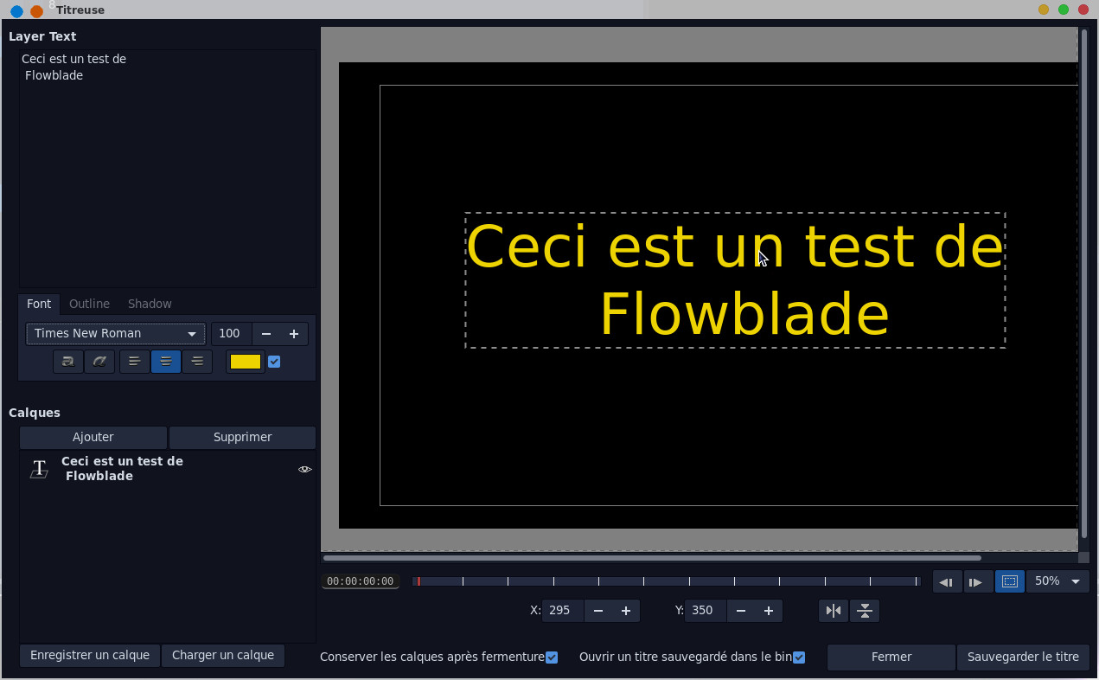Switch to the Outline tab
Screen dimensions: 1099x680
(89, 304)
